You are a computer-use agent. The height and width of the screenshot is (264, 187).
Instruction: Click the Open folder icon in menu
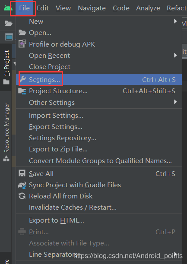click(22, 32)
